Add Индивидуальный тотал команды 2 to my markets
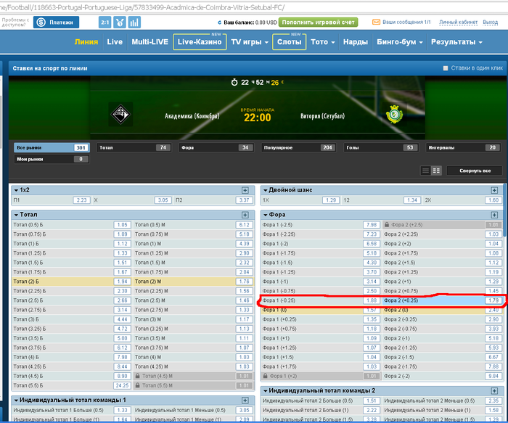 (x=494, y=391)
